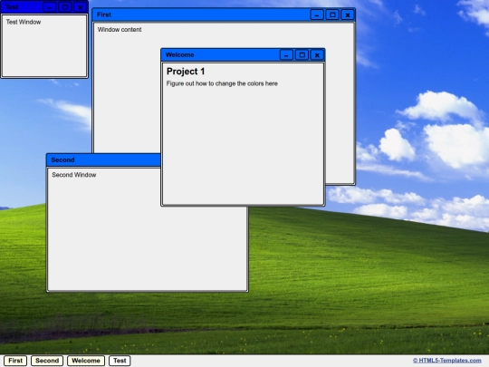Image resolution: width=489 pixels, height=367 pixels.
Task: Click Welcome button in the taskbar
Action: 86,361
